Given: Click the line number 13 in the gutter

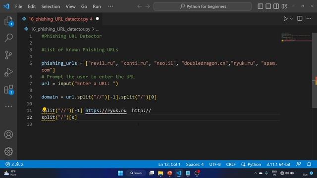Looking at the screenshot, I should click(x=29, y=124).
